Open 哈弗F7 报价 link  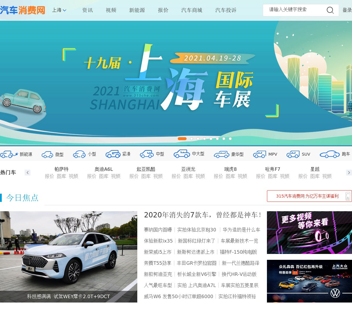tap(261, 176)
